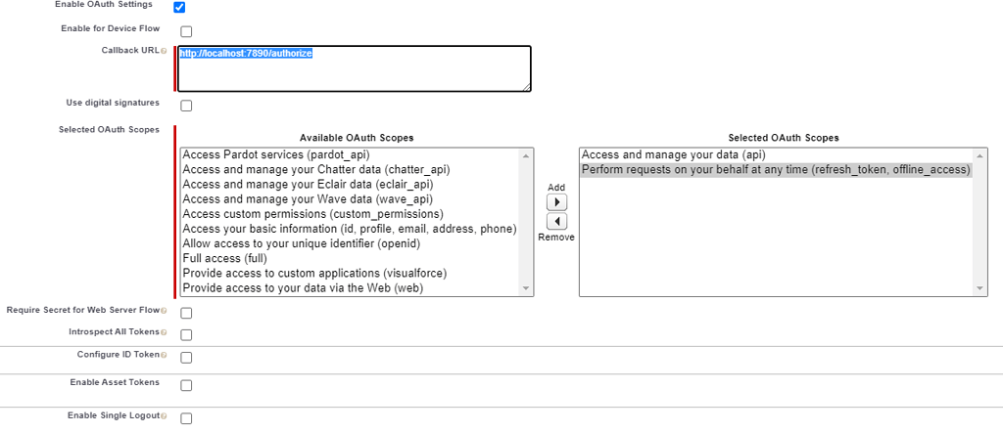Click Available OAuth Scopes list up arrow
1003x433 pixels.
[x=526, y=155]
